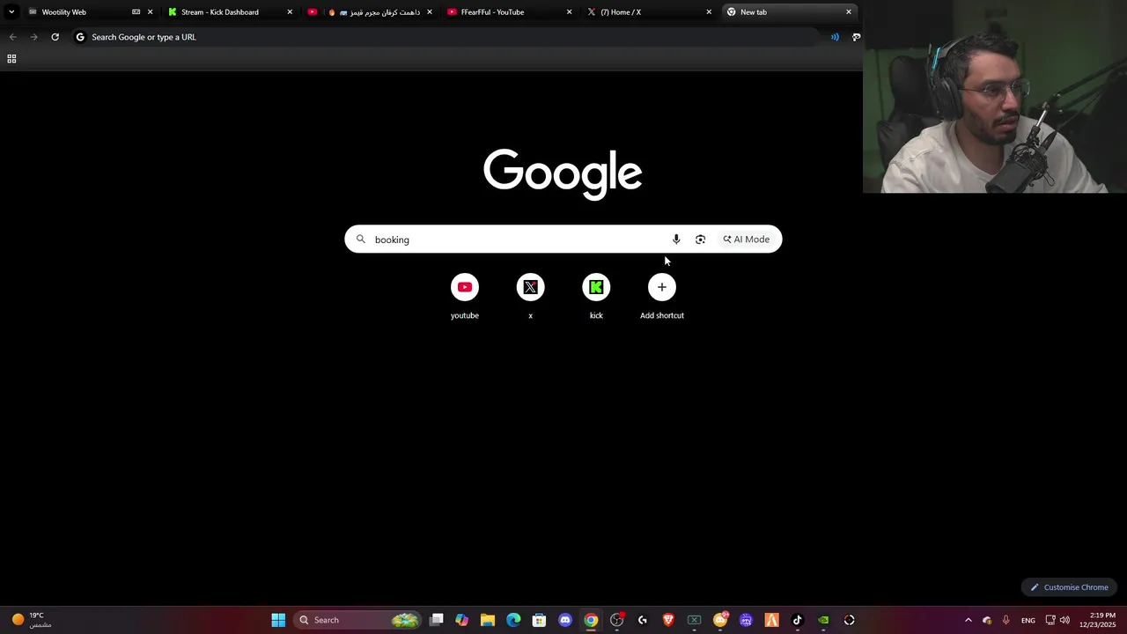Launch Copilot from the taskbar
Image resolution: width=1127 pixels, height=634 pixels.
pyautogui.click(x=462, y=620)
